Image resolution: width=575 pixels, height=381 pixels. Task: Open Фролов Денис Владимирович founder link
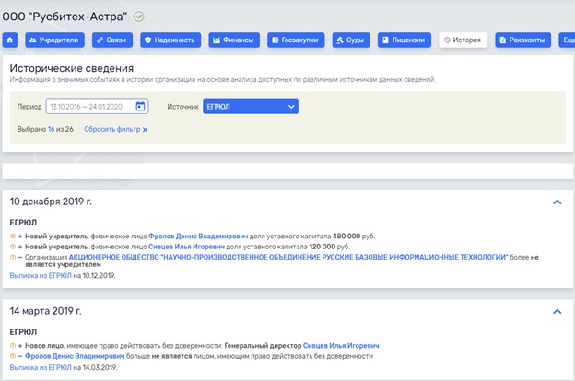pyautogui.click(x=198, y=236)
